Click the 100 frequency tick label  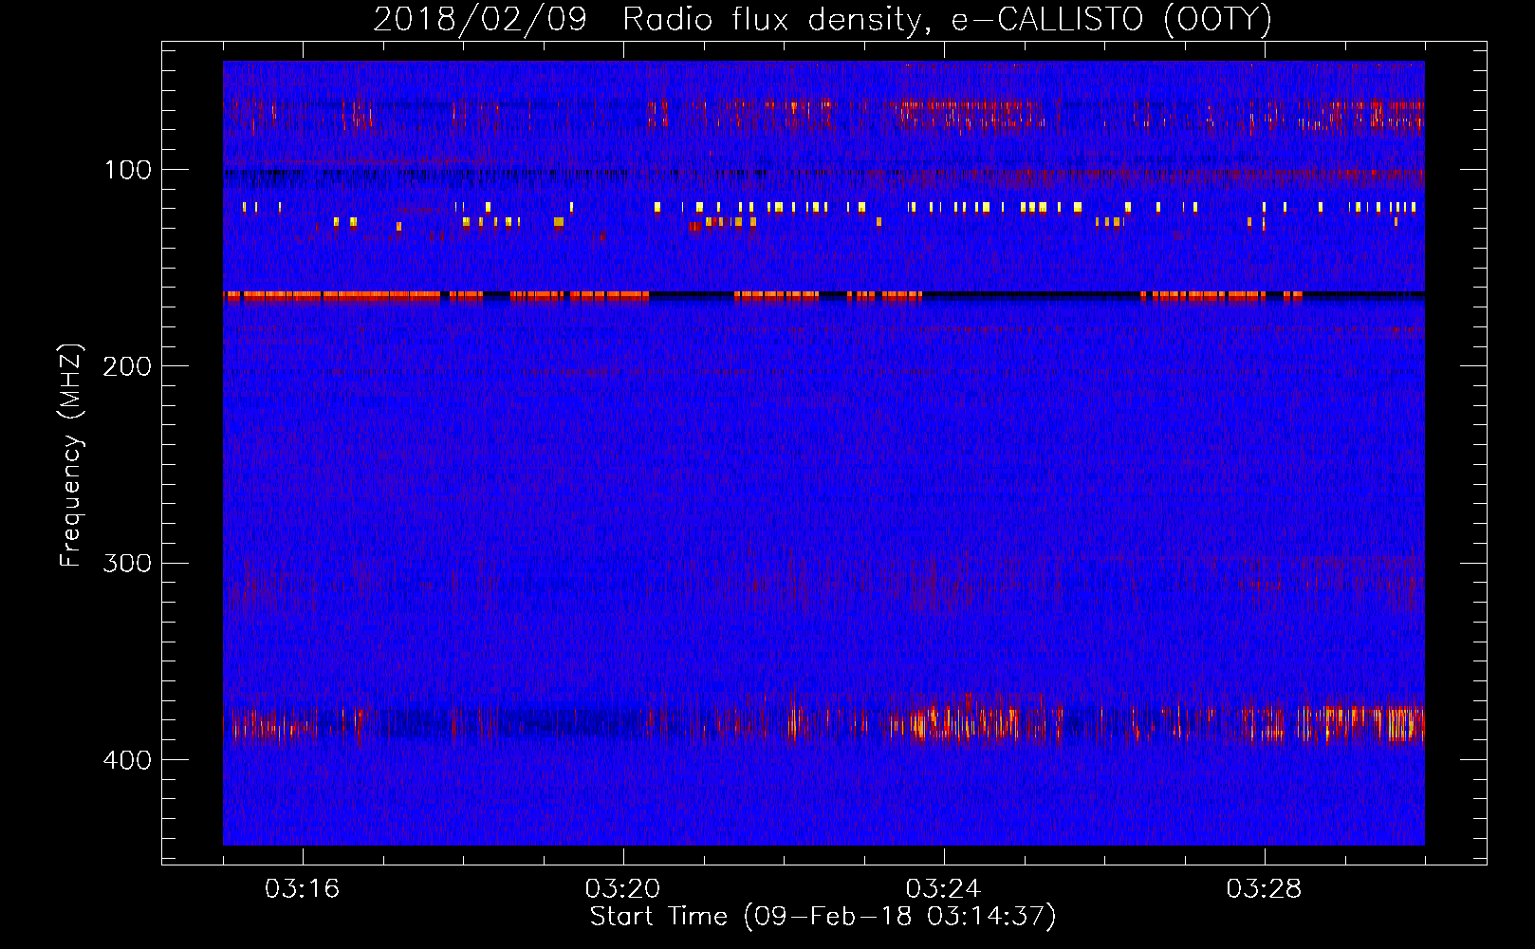tap(128, 170)
